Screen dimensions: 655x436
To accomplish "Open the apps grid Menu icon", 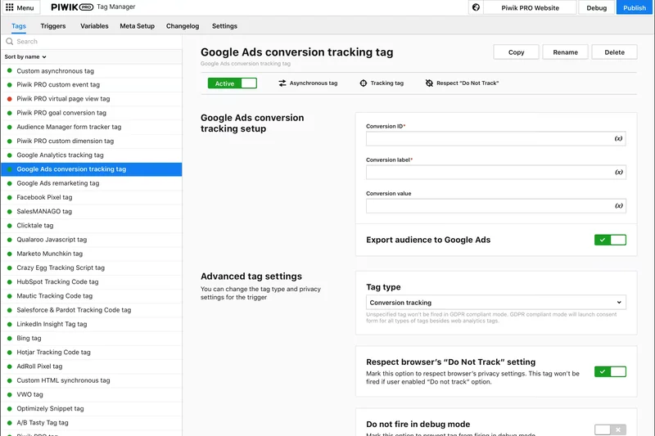I will click(10, 7).
